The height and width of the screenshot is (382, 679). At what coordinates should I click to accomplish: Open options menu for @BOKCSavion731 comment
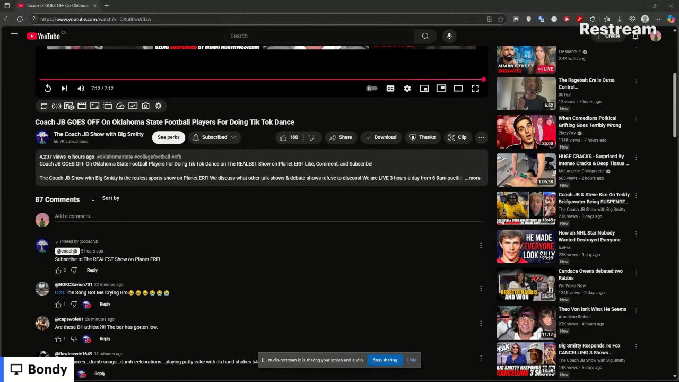point(481,289)
